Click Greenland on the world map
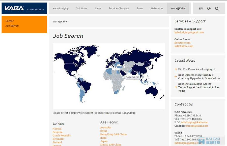This screenshot has height=146, width=227. click(91, 50)
